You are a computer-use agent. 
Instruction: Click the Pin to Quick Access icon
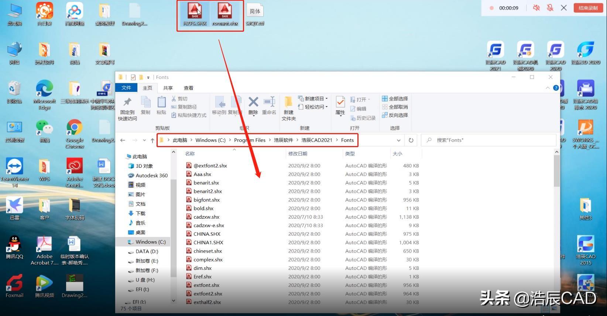127,102
